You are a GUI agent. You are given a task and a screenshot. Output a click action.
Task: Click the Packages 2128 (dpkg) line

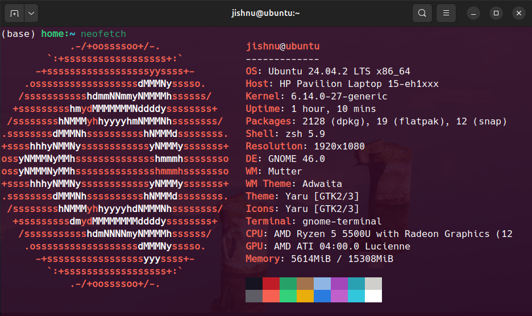(376, 122)
